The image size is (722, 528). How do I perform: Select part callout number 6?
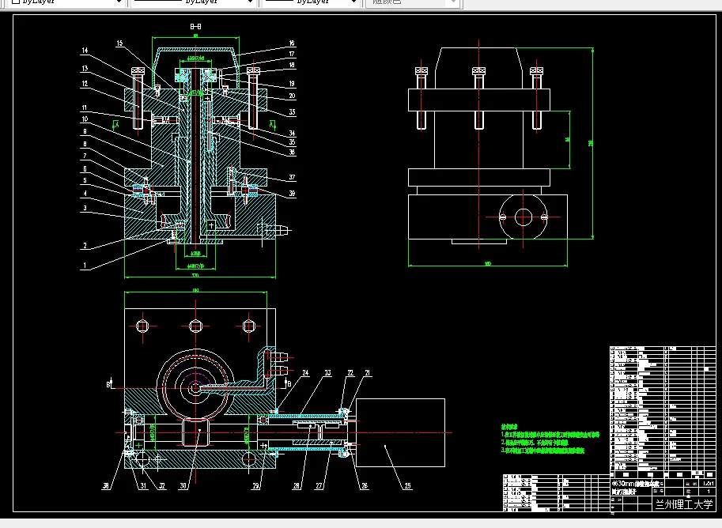85,168
